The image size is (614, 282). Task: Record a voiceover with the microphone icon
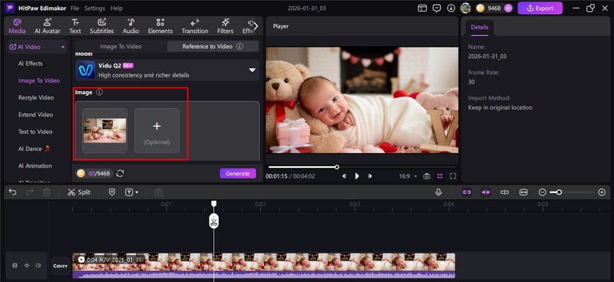(x=438, y=192)
